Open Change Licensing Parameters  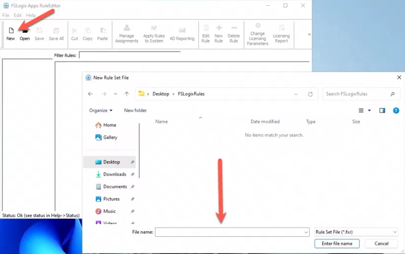[257, 34]
